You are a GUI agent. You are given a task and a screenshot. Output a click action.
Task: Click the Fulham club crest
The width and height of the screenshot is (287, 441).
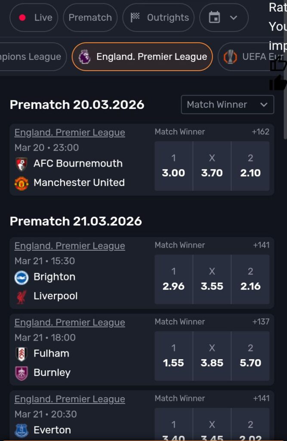click(x=21, y=354)
